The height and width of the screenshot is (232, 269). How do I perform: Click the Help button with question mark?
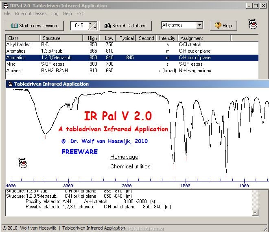click(223, 26)
